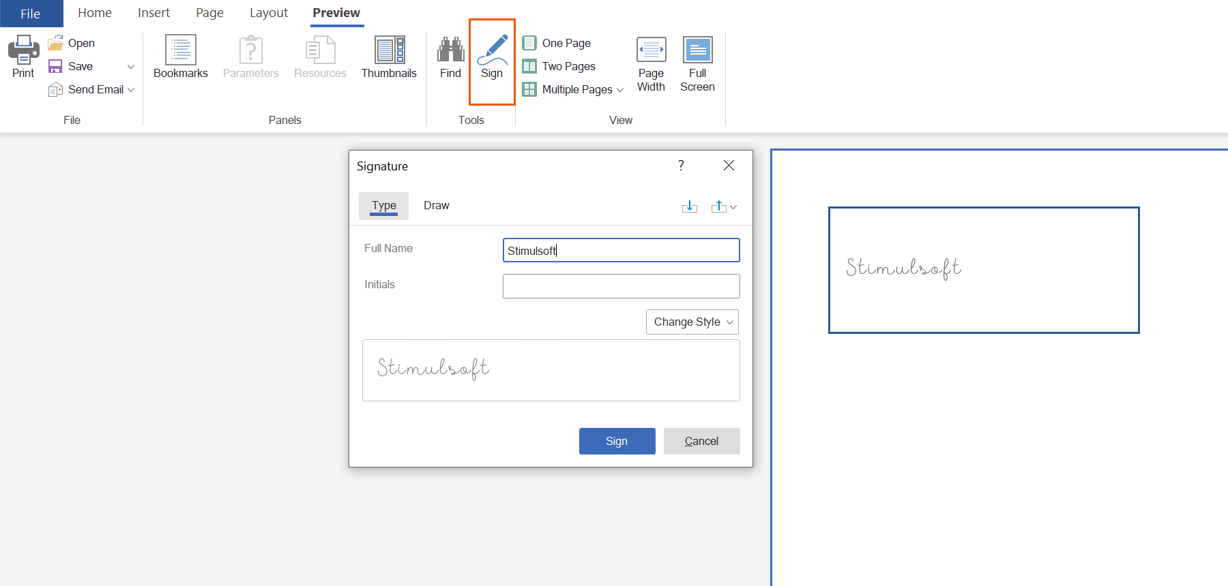Toggle the Thumbnails panel
This screenshot has height=586, width=1228.
click(389, 57)
